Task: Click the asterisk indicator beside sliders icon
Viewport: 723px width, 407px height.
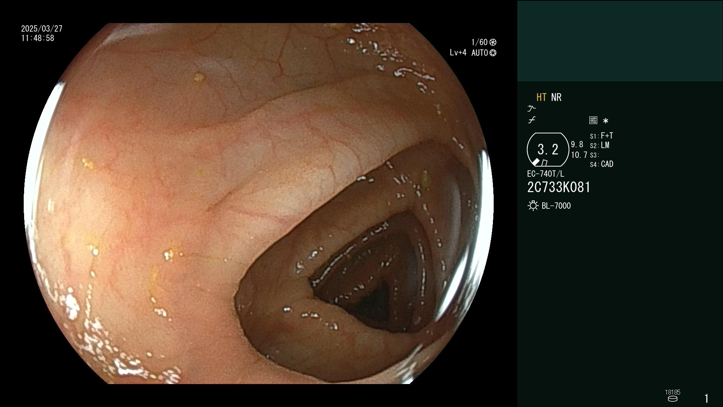Action: [x=606, y=121]
